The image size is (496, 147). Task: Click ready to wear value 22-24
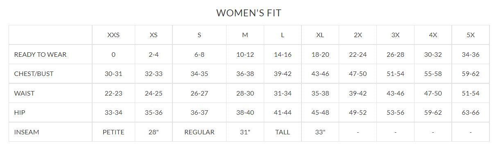[358, 54]
